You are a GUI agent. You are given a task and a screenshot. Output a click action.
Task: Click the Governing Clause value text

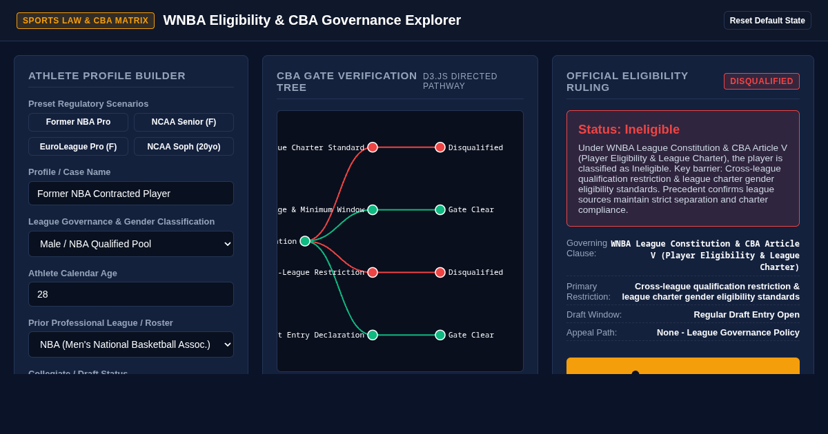tap(704, 256)
